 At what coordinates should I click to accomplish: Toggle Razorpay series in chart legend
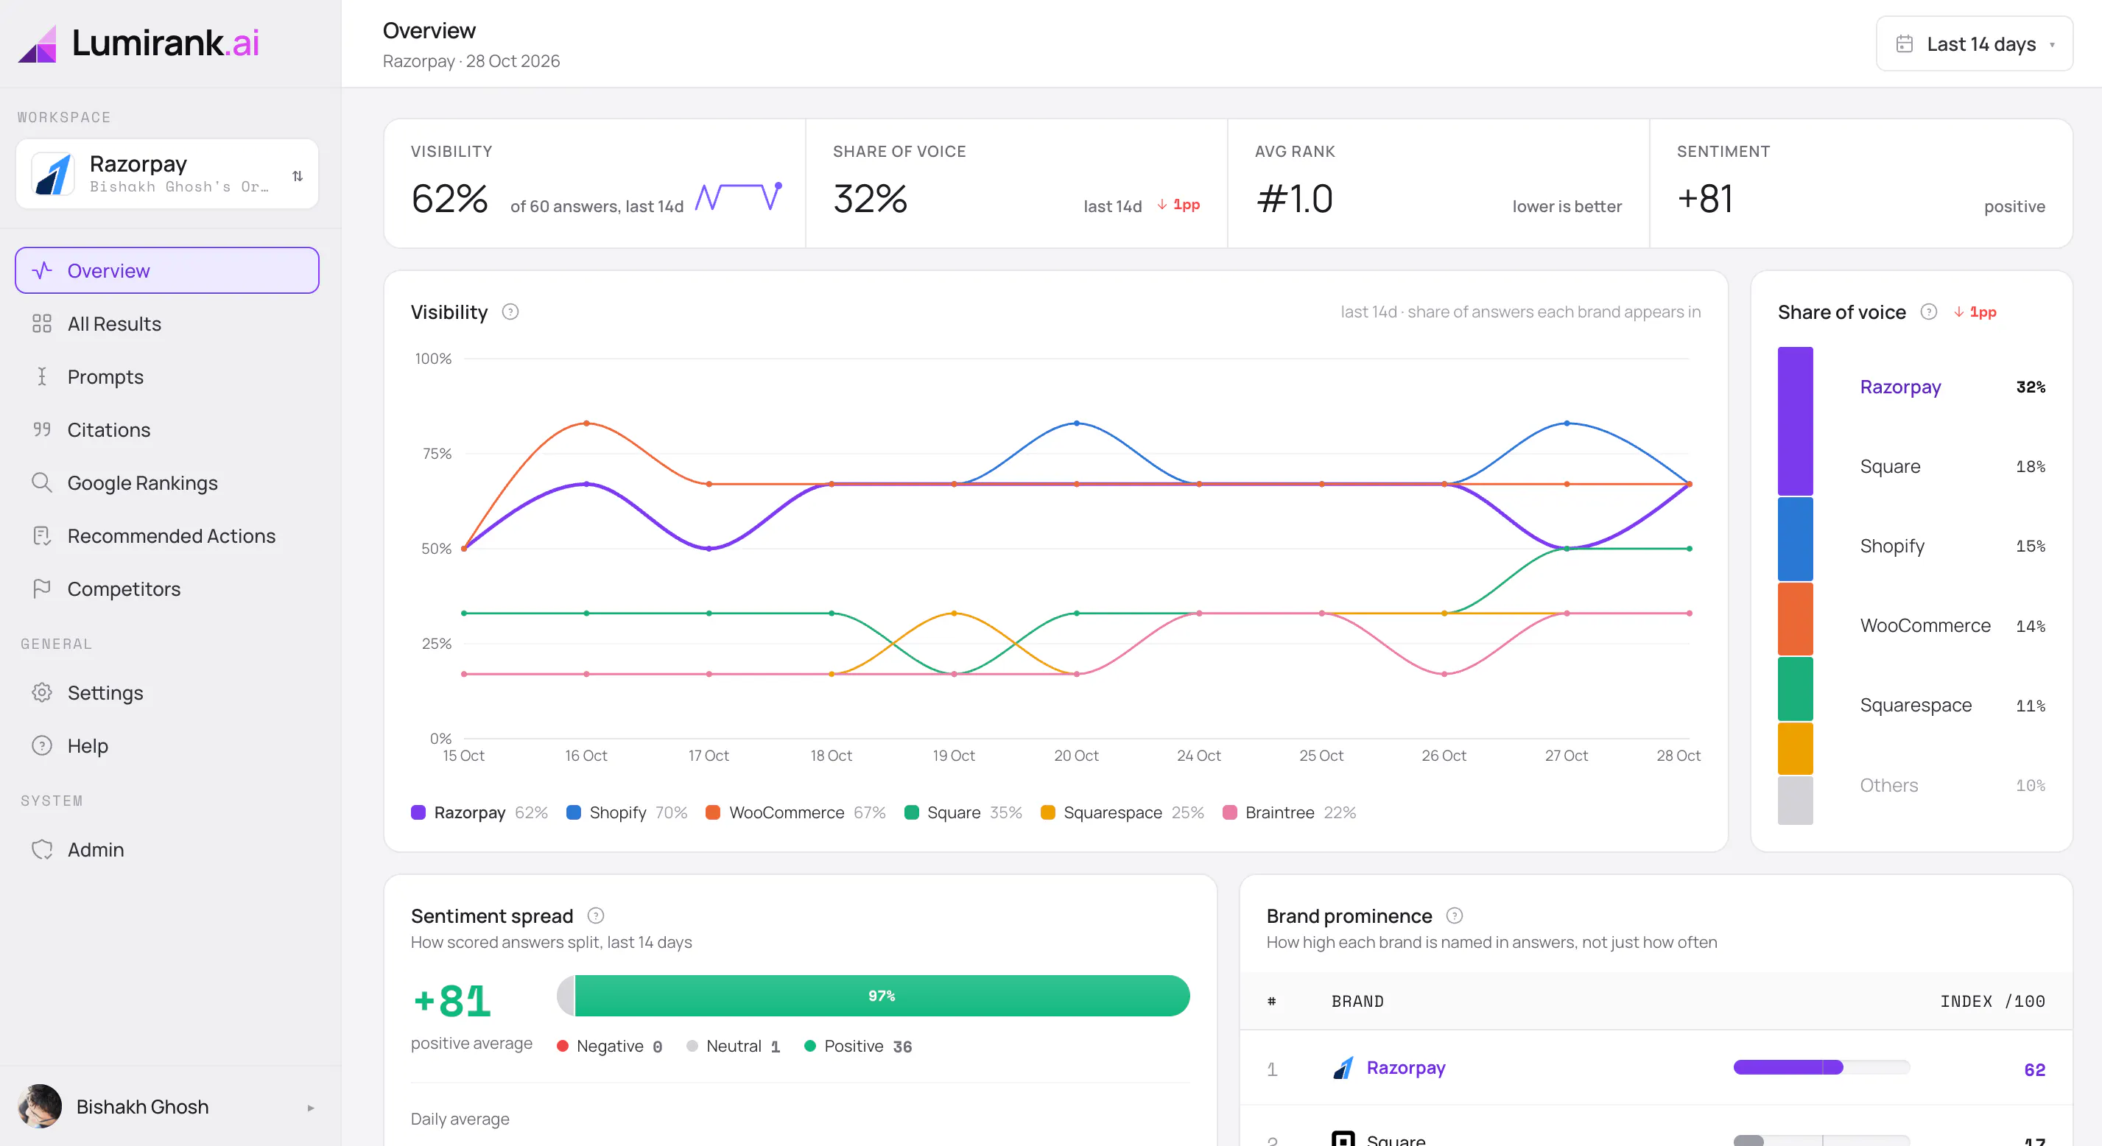click(x=479, y=812)
